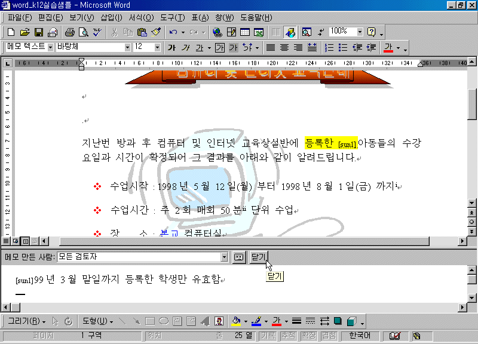Click the Save icon in the toolbar

click(38, 32)
